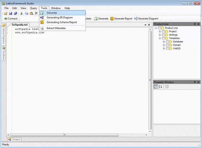This screenshot has height=148, width=202.
Task: Click the Cut scissors icon
Action: [22, 13]
